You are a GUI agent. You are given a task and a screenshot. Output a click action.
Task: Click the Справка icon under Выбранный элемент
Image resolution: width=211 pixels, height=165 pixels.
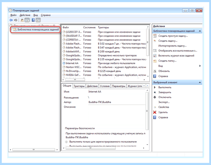coord(155,117)
